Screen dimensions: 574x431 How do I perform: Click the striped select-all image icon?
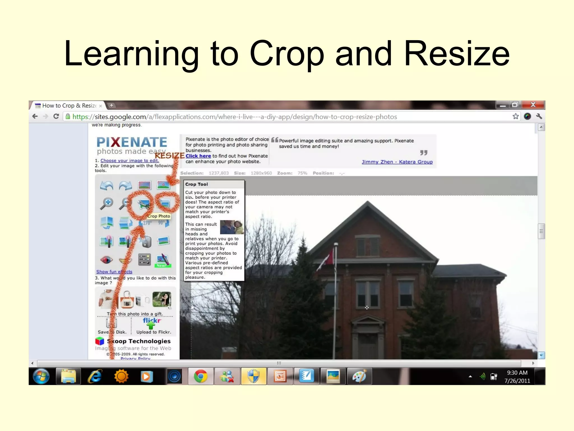[x=145, y=185]
